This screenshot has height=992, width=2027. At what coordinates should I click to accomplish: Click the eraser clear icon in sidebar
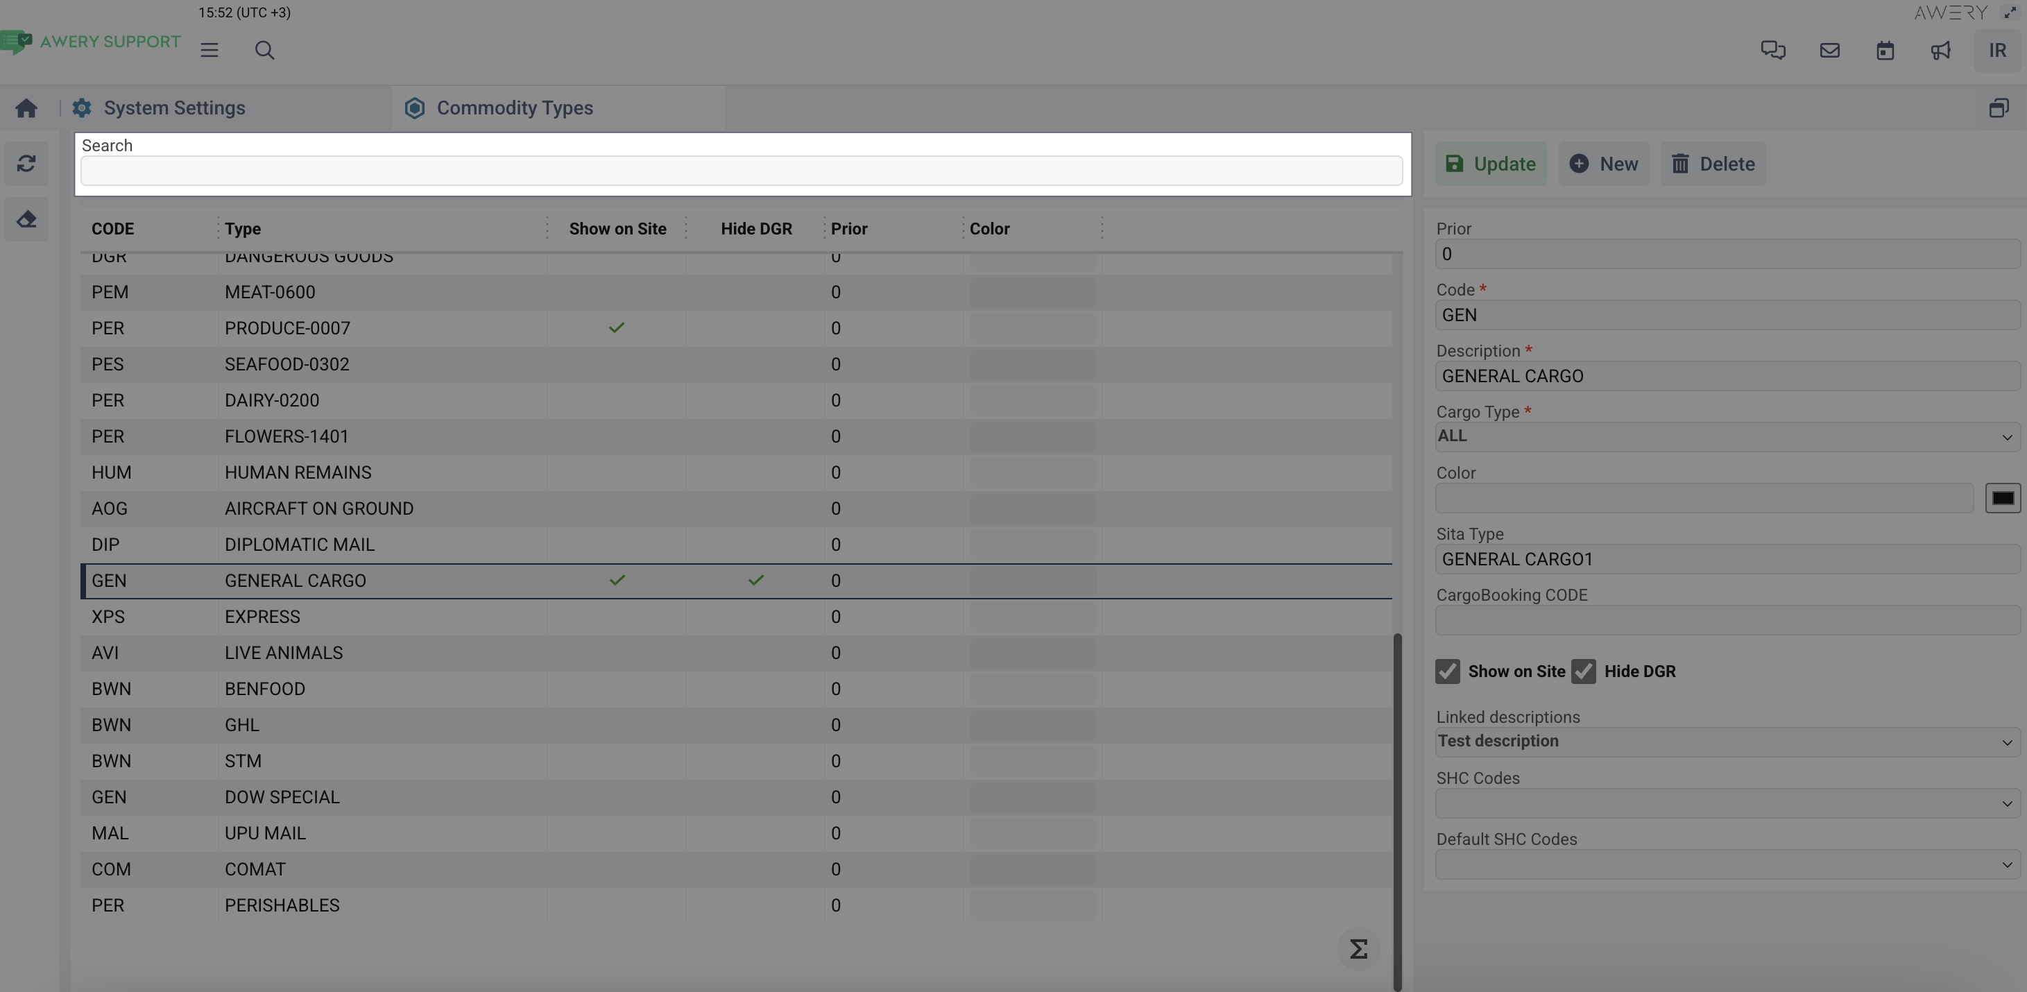coord(26,219)
